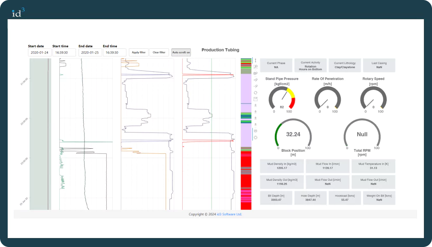This screenshot has width=432, height=247.
Task: Focus the End time input field
Action: (114, 53)
